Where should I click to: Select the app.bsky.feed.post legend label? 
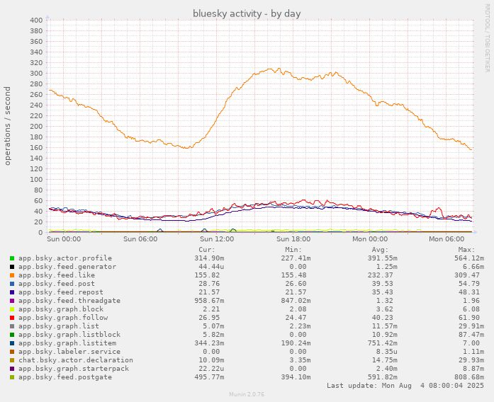57,284
